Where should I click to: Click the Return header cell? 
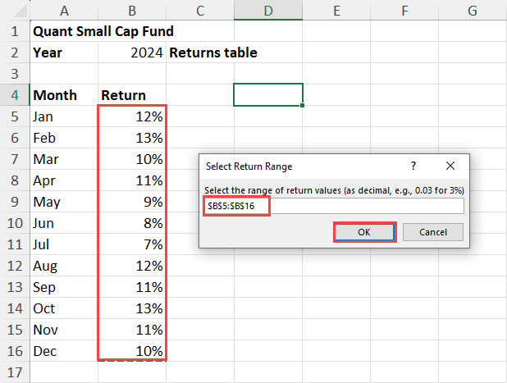(x=132, y=95)
